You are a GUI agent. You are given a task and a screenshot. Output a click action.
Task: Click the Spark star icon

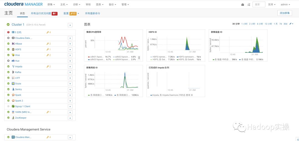(x=13, y=95)
